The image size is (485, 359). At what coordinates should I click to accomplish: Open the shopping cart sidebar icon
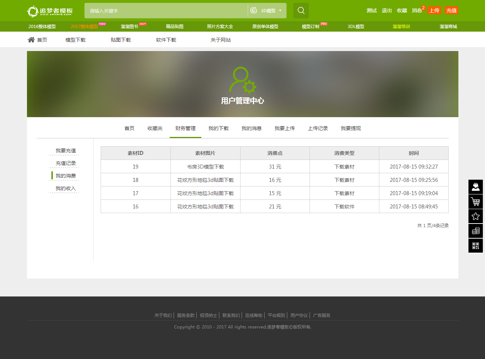(475, 202)
